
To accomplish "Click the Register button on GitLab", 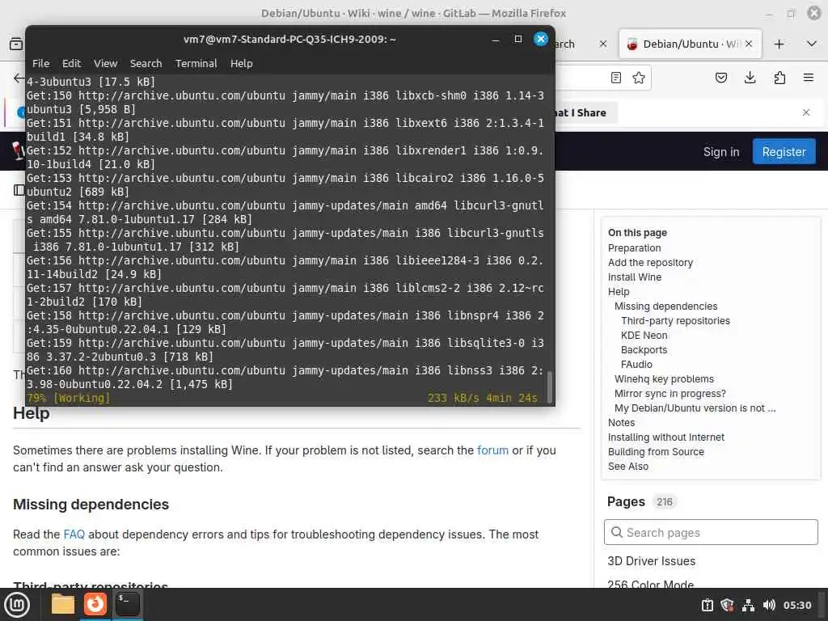I will pyautogui.click(x=784, y=151).
